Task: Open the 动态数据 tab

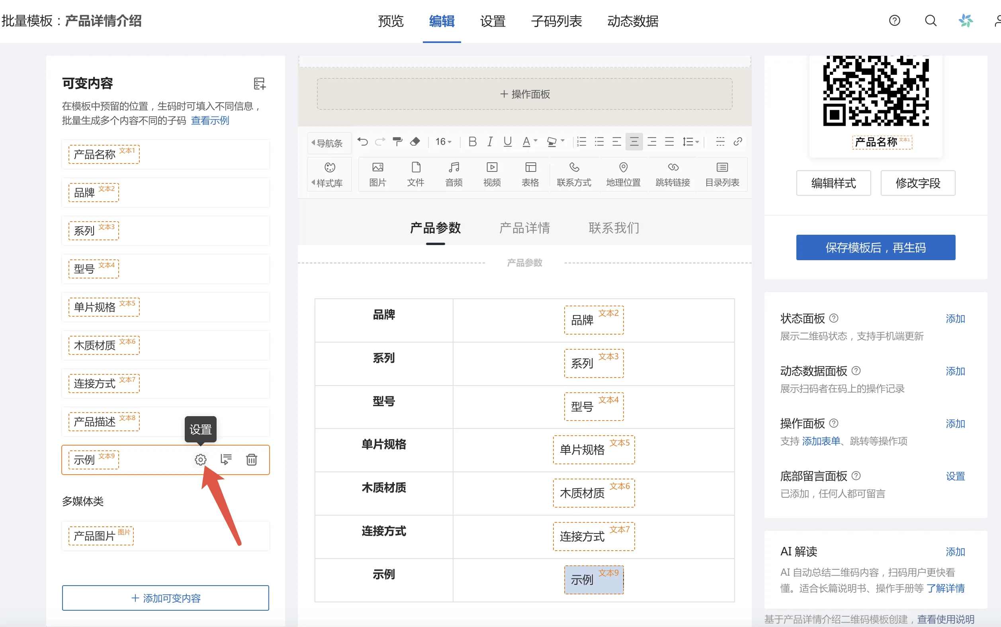Action: click(x=633, y=21)
